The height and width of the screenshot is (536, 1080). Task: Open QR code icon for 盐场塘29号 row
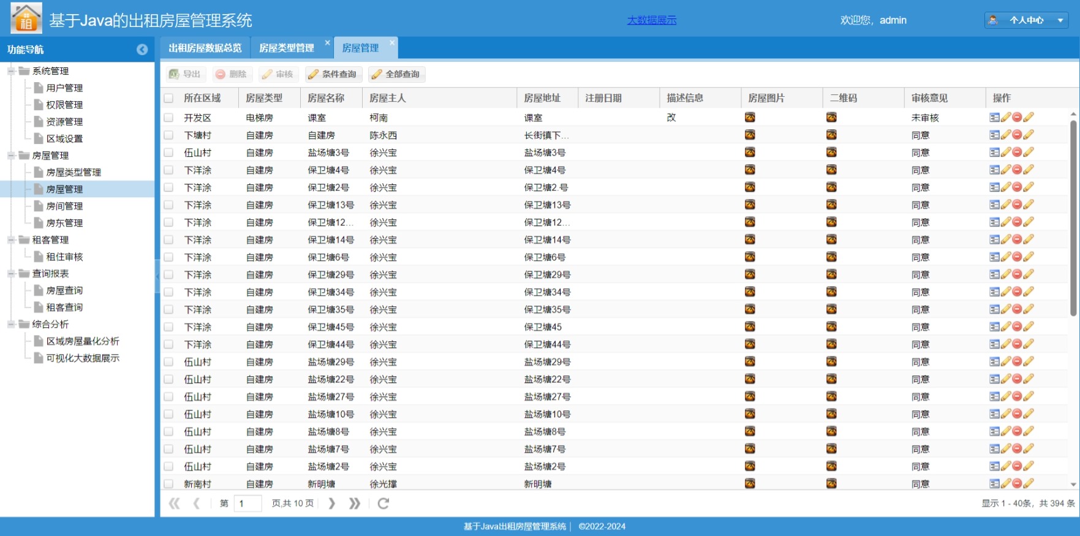(831, 362)
